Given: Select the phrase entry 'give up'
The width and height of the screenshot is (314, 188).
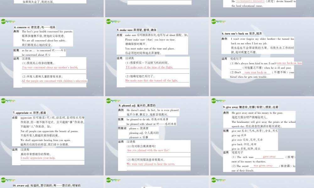Looking at the screenshot, I should (236, 135).
